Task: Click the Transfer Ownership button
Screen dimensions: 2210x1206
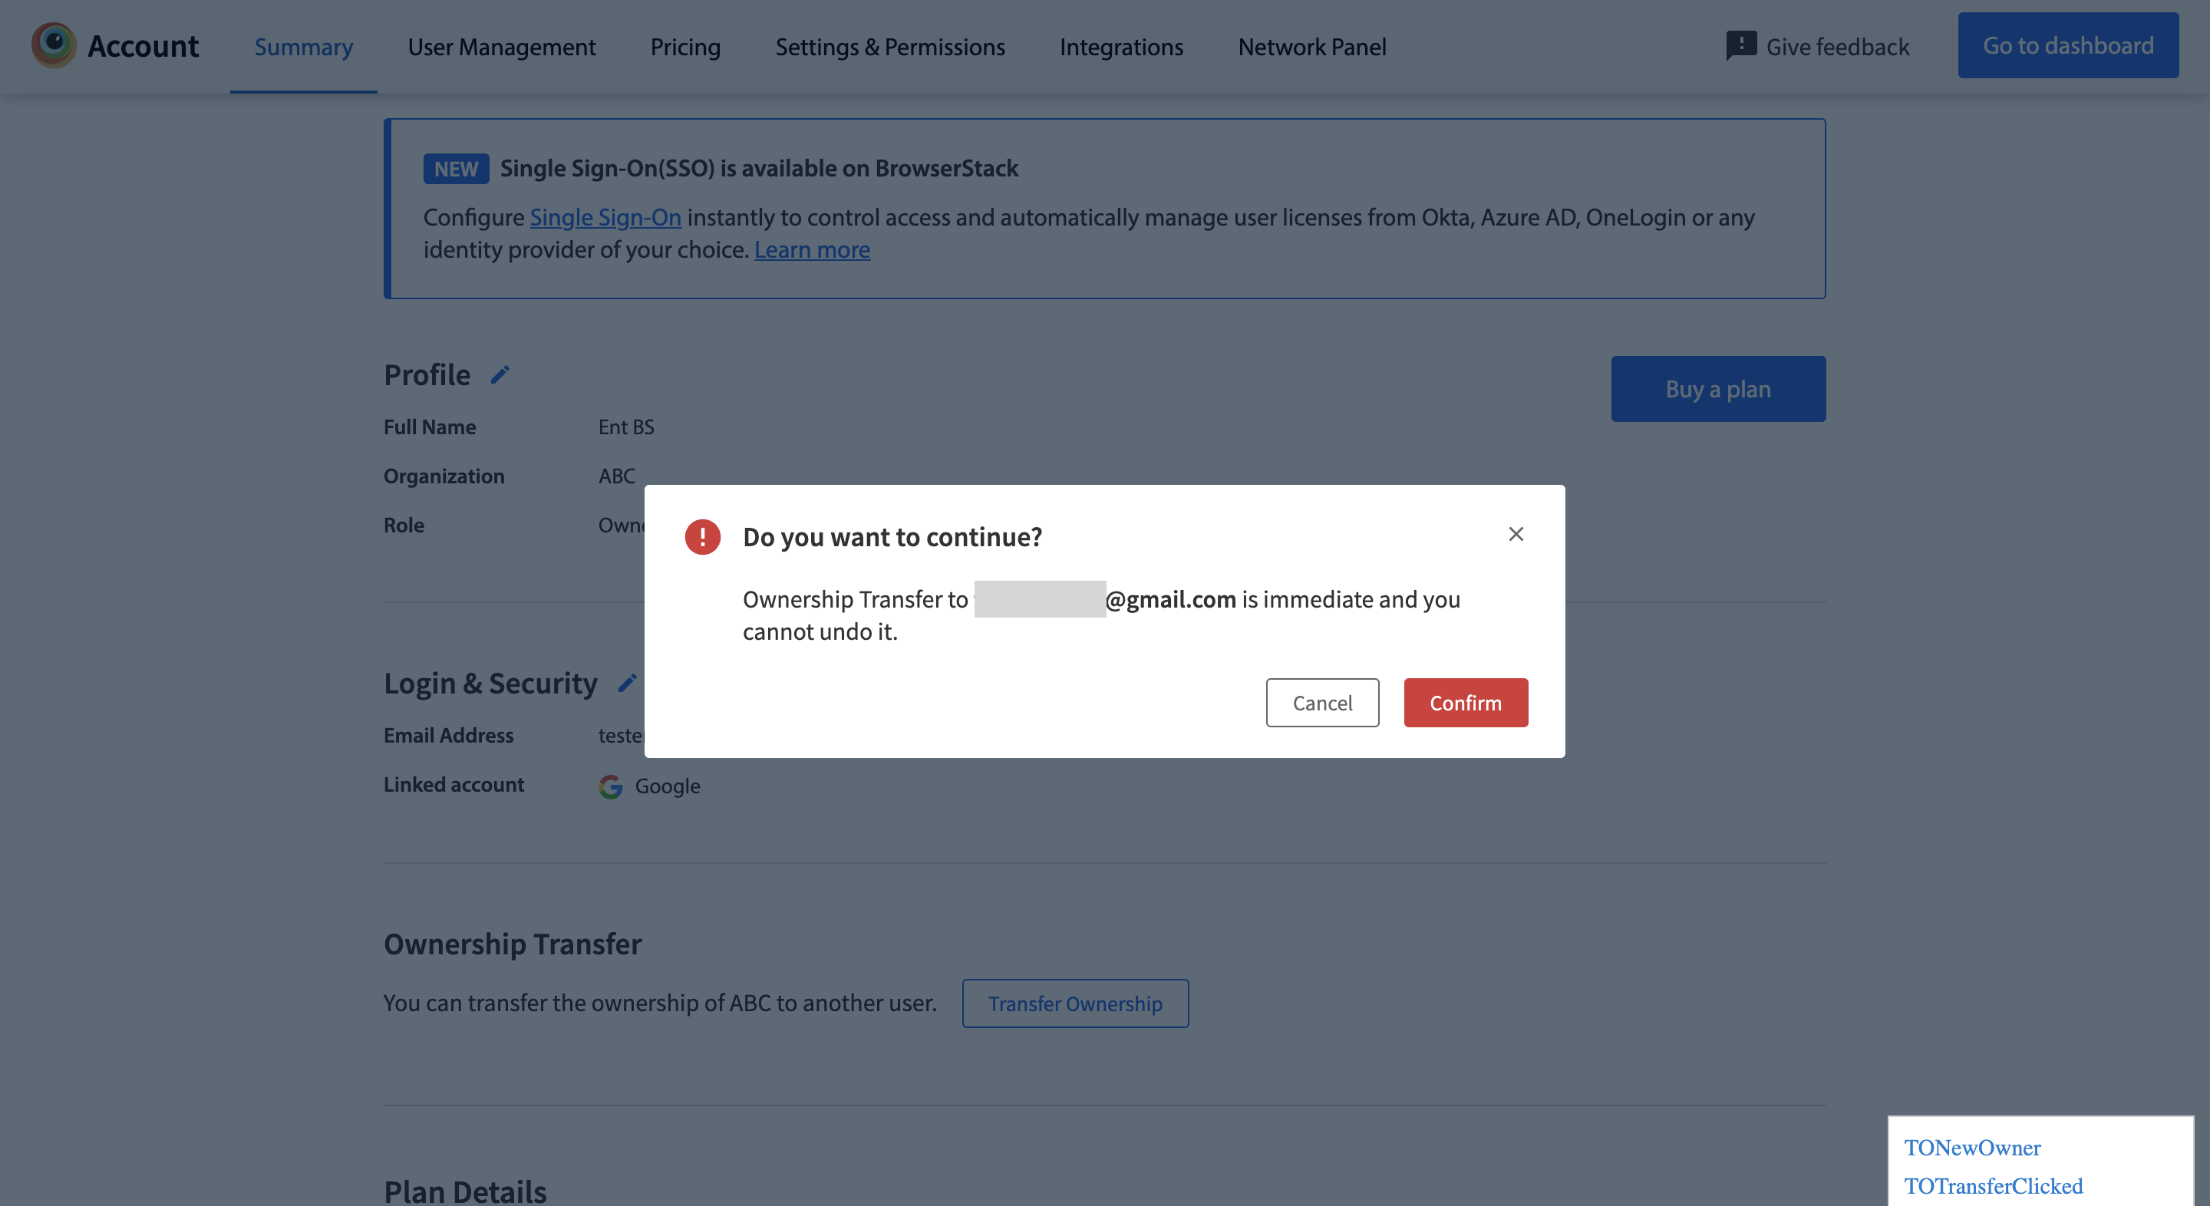Action: pyautogui.click(x=1075, y=1003)
